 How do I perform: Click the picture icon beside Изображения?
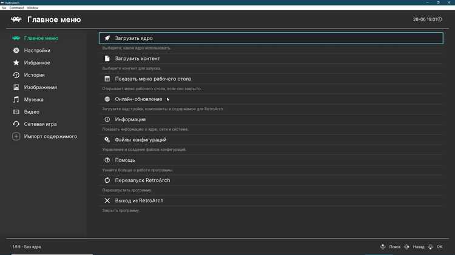point(16,87)
